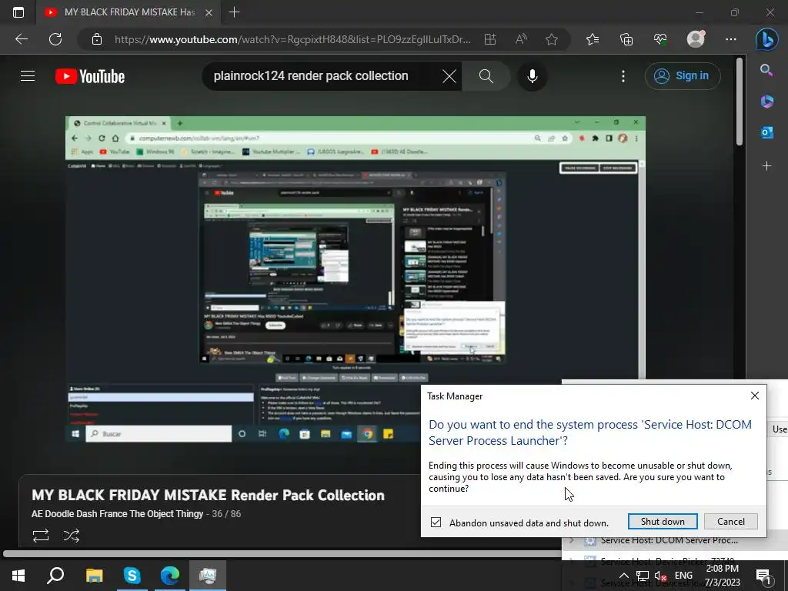Open Windows taskbar search
Image resolution: width=788 pixels, height=591 pixels.
tap(55, 576)
